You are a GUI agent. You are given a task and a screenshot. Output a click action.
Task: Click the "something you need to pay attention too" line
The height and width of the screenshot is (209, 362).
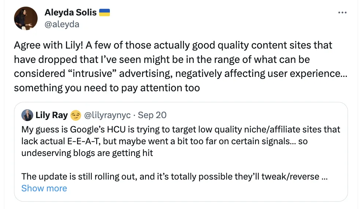pos(107,88)
